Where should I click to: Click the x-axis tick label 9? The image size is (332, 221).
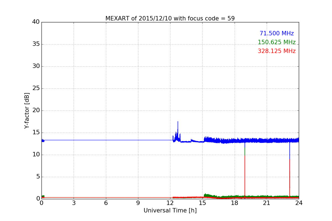pyautogui.click(x=138, y=203)
